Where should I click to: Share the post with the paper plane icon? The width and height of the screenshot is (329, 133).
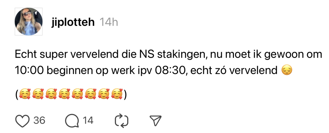155,121
